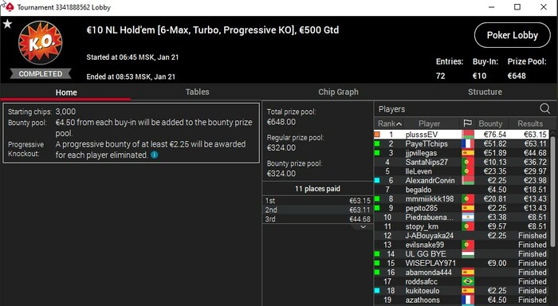The image size is (558, 306).
Task: Click the players list scrollbar
Action: pyautogui.click(x=552, y=191)
